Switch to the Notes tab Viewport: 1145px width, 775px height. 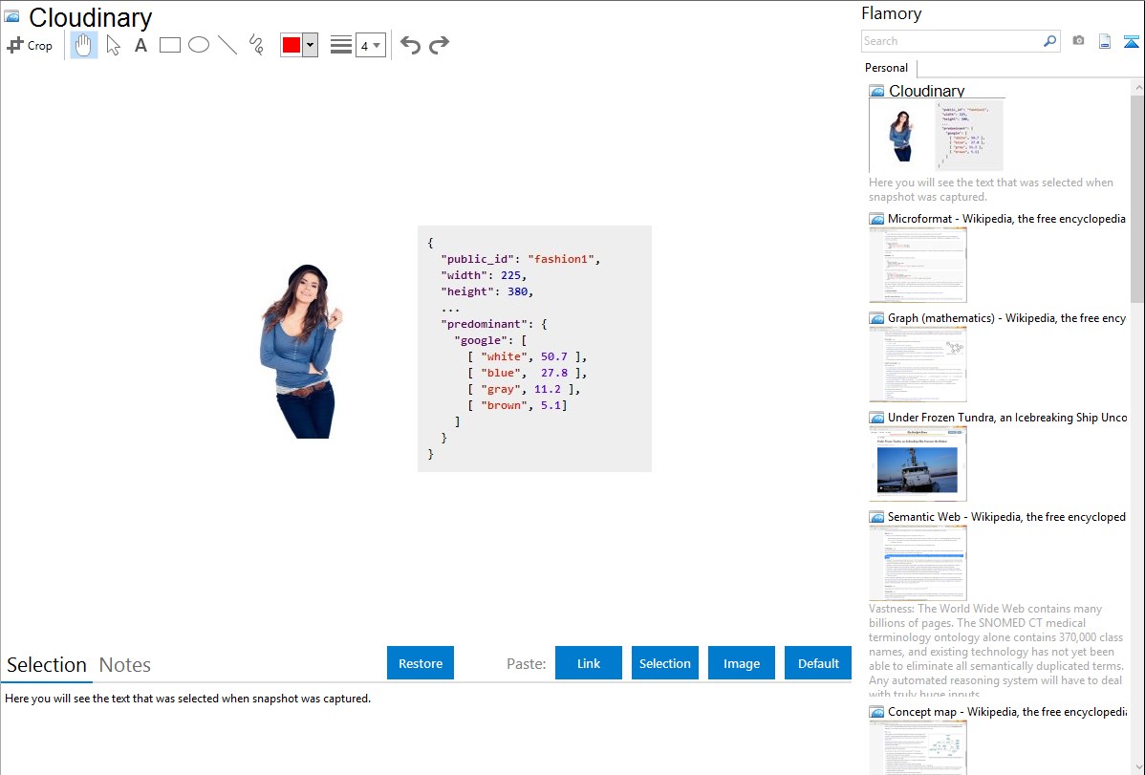pyautogui.click(x=125, y=665)
